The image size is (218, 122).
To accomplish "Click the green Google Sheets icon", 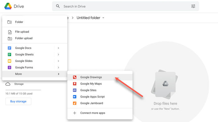I will coord(9,55).
